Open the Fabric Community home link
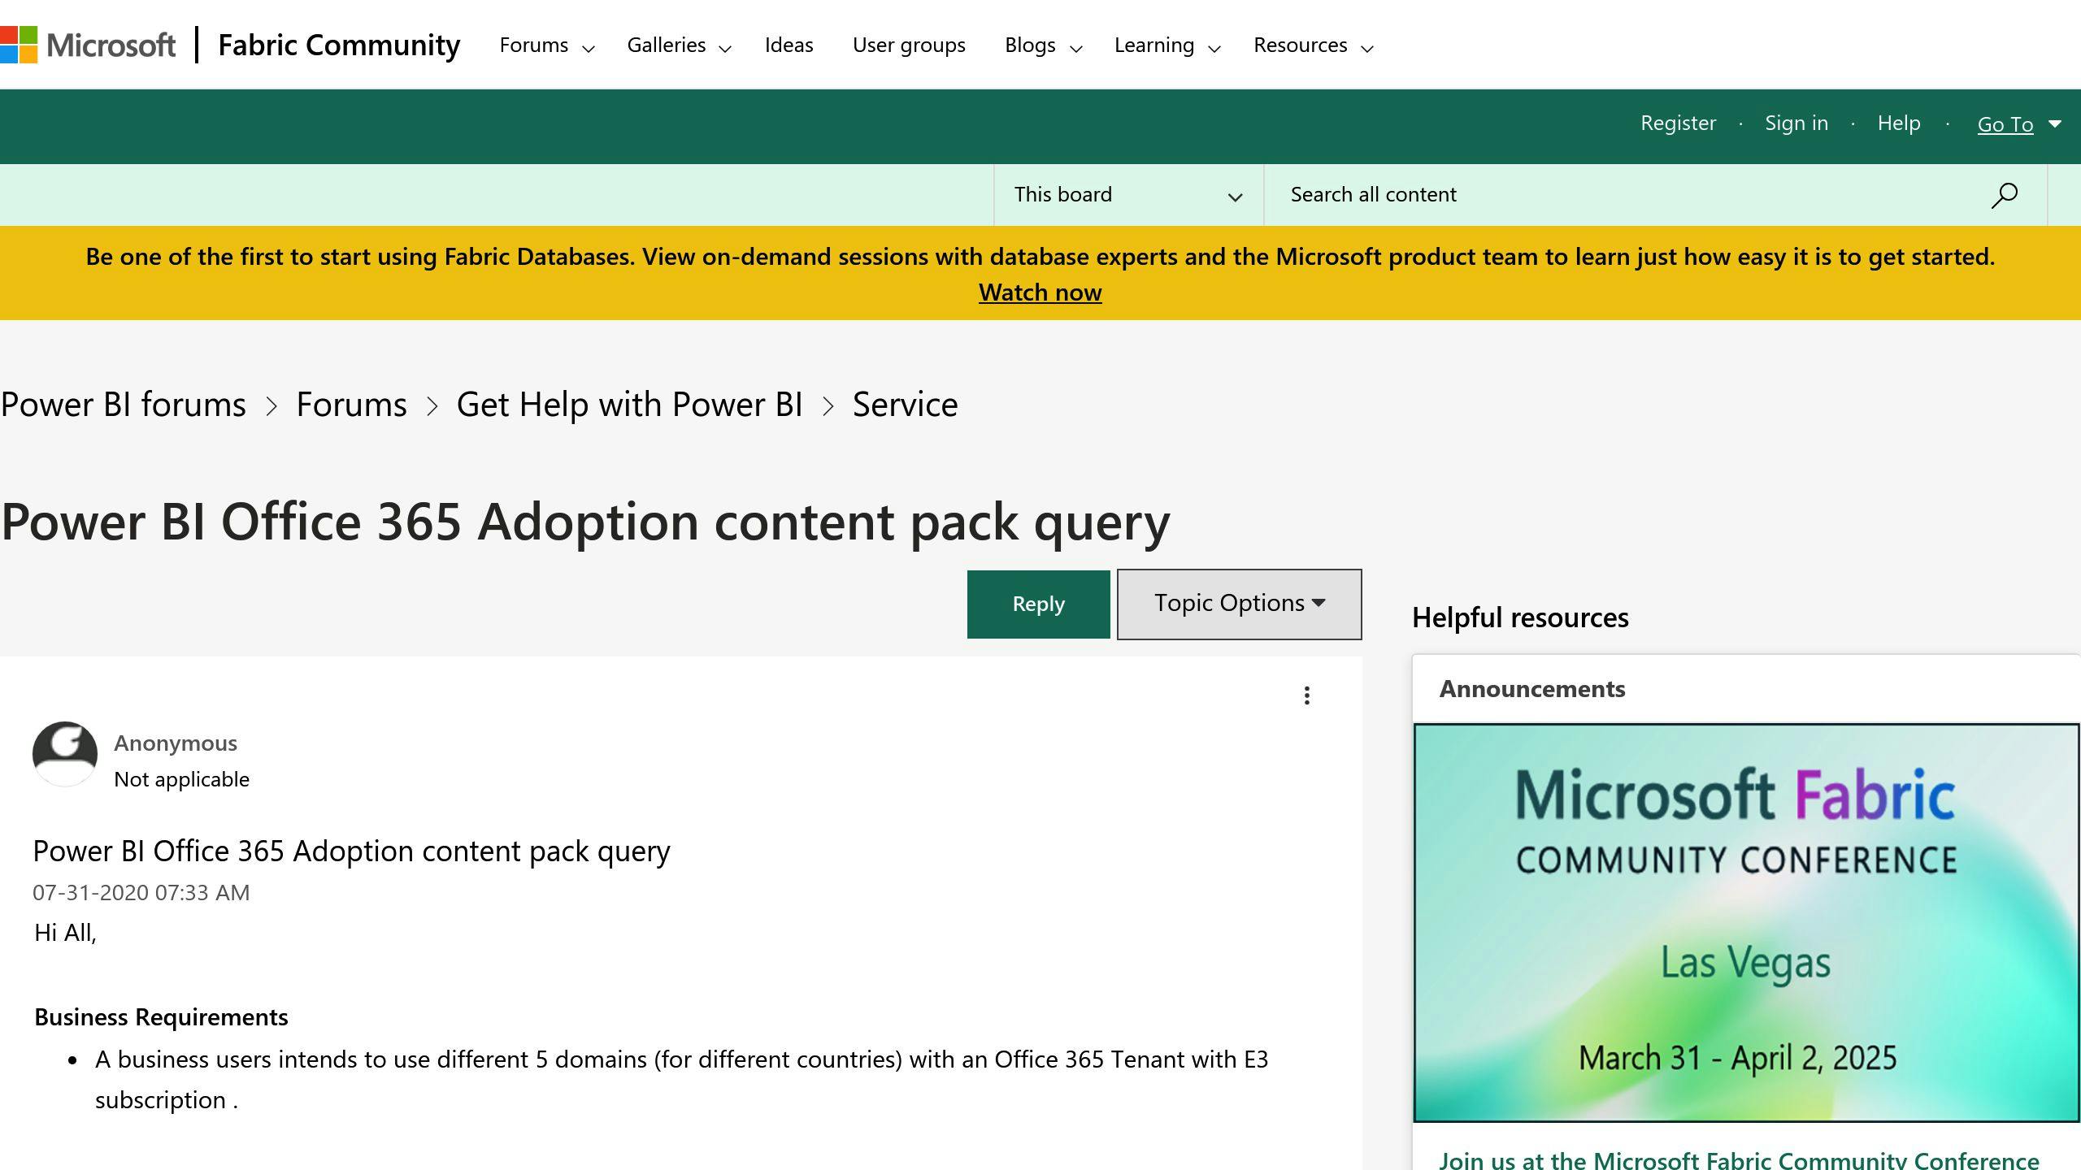The image size is (2081, 1170). [339, 45]
